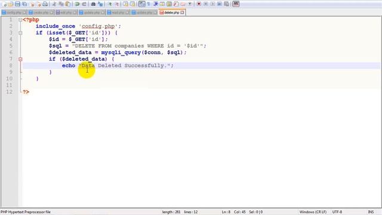Screen dimensions: 382x215
Task: Open Find using the binoculars icon
Action: [x=93, y=4]
